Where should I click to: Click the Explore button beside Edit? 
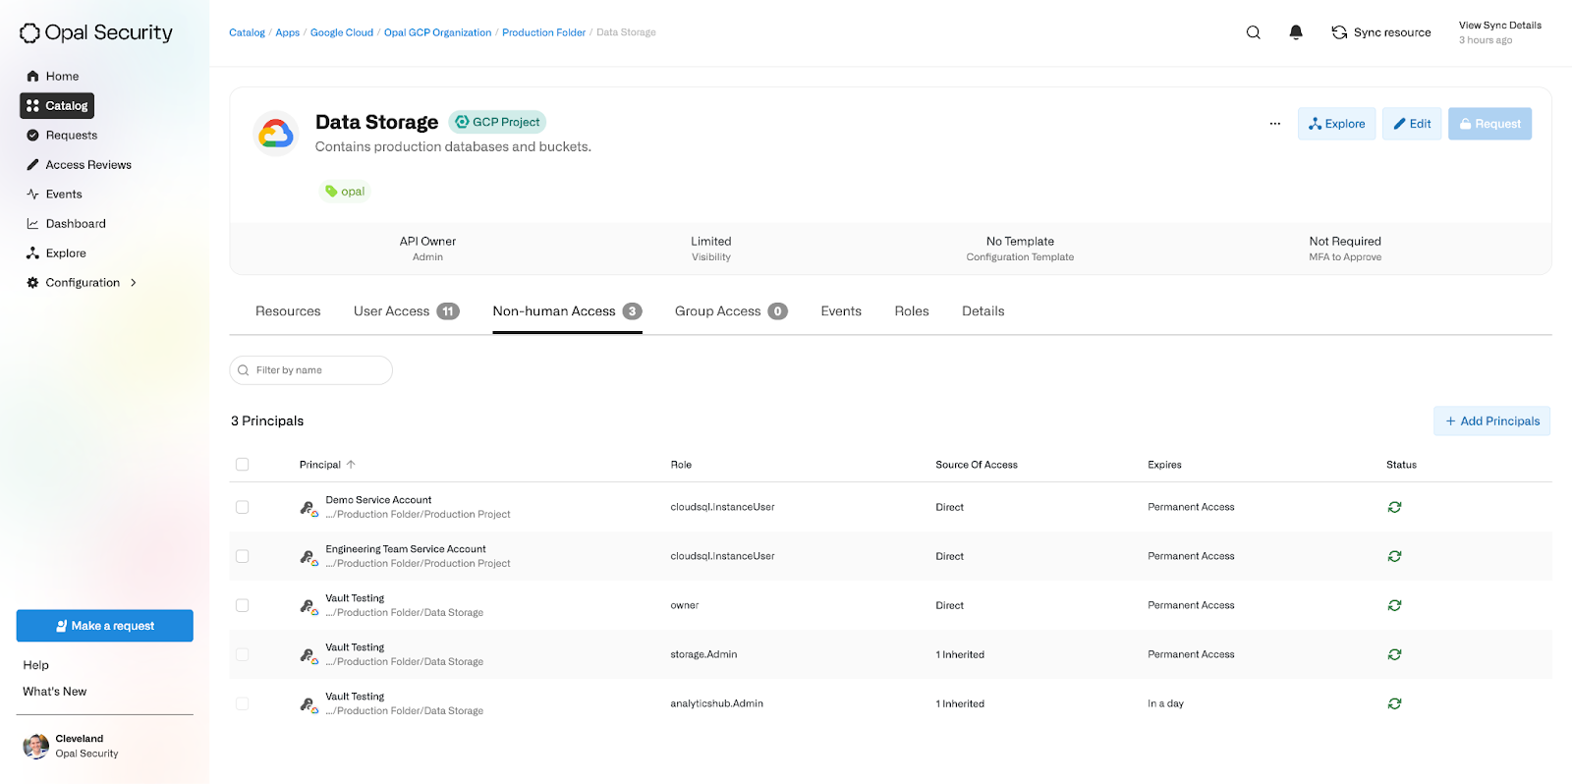click(x=1336, y=124)
